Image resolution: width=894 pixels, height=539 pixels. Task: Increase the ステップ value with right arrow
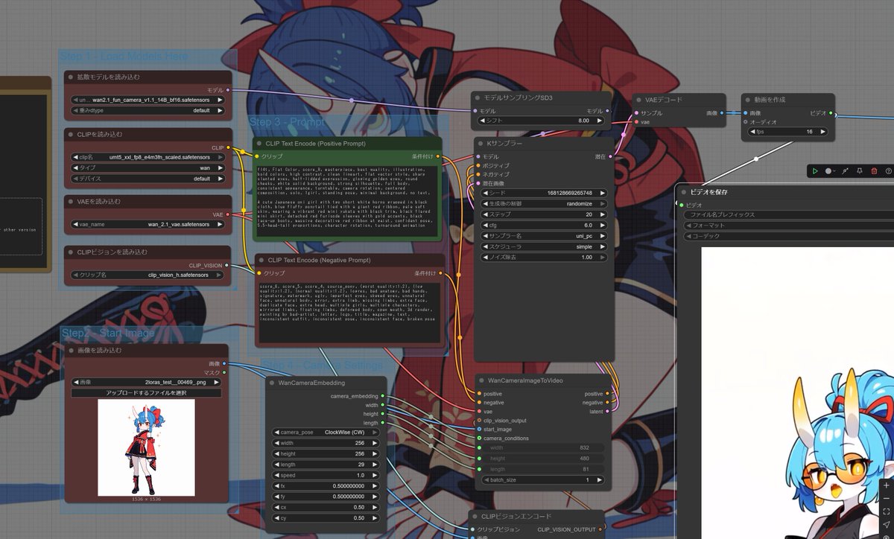tap(602, 214)
